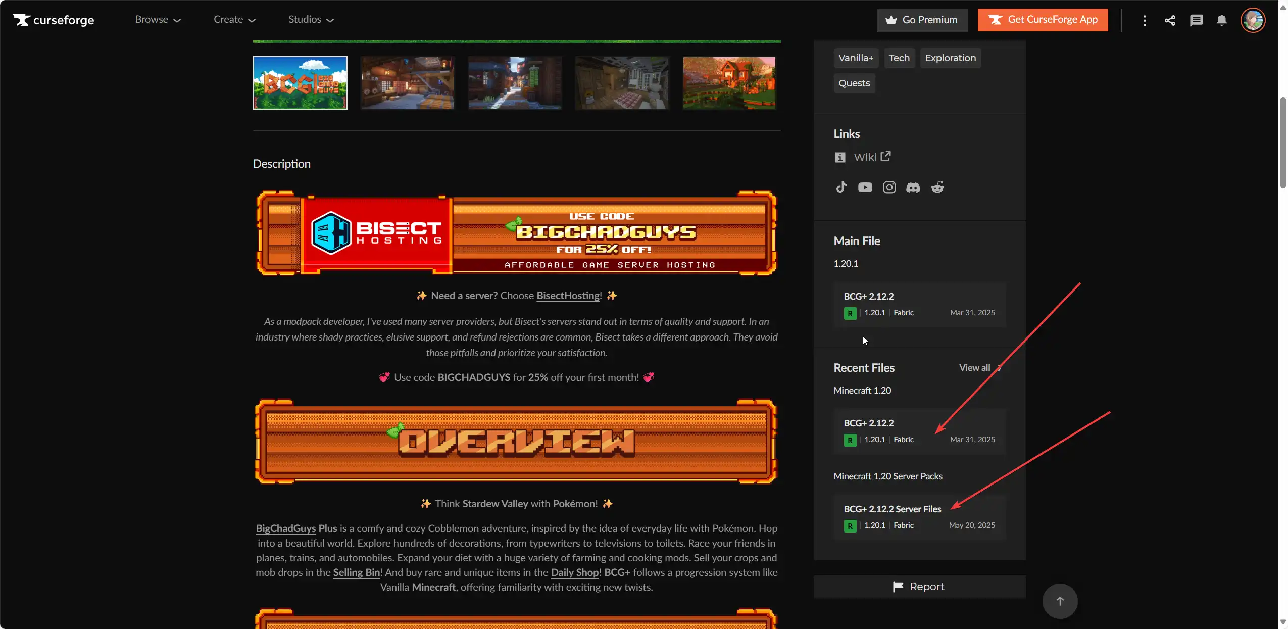Screen dimensions: 1288x629
Task: Open BCG+ 2.12.2 under Minecraft 1.20
Action: click(x=920, y=431)
